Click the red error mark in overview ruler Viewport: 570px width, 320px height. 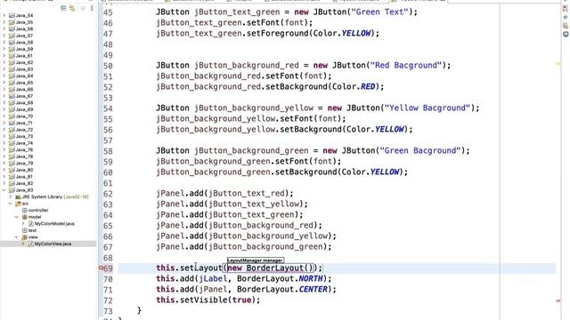[x=558, y=300]
